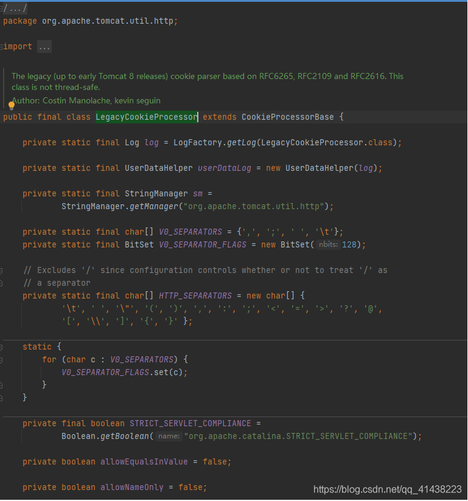Click the getBoolean method call
Screen dimensions: 468x501
[125, 437]
